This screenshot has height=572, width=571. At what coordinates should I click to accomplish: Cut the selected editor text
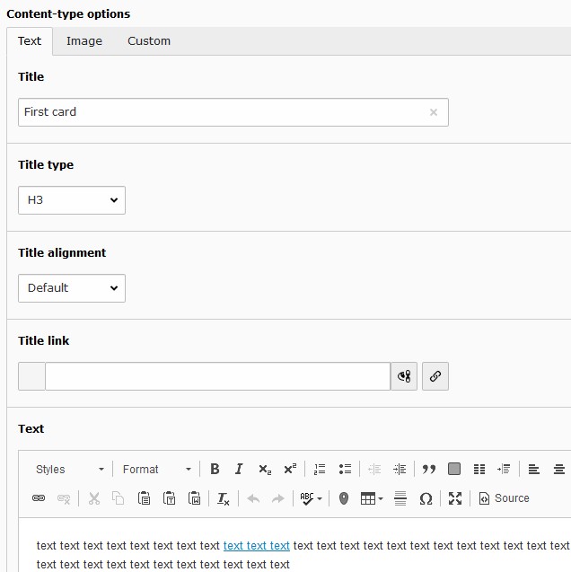(x=94, y=498)
